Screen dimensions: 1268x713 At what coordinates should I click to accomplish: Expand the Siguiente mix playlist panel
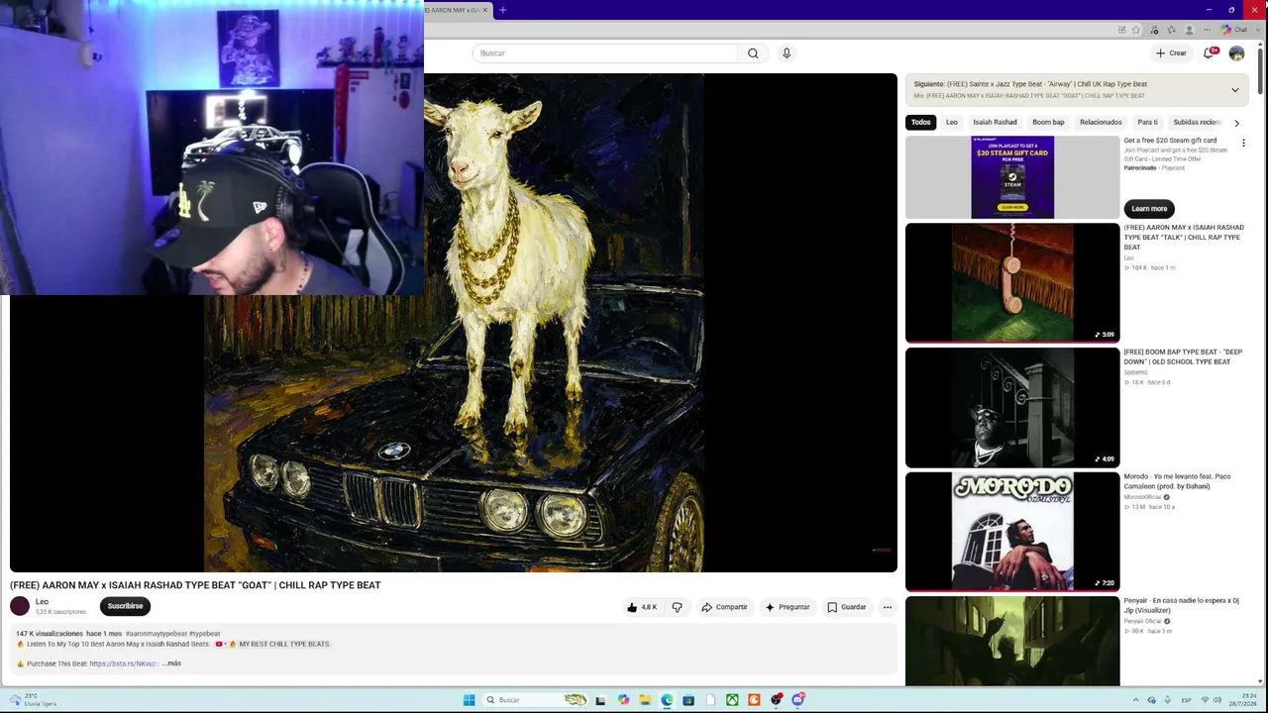(1234, 90)
